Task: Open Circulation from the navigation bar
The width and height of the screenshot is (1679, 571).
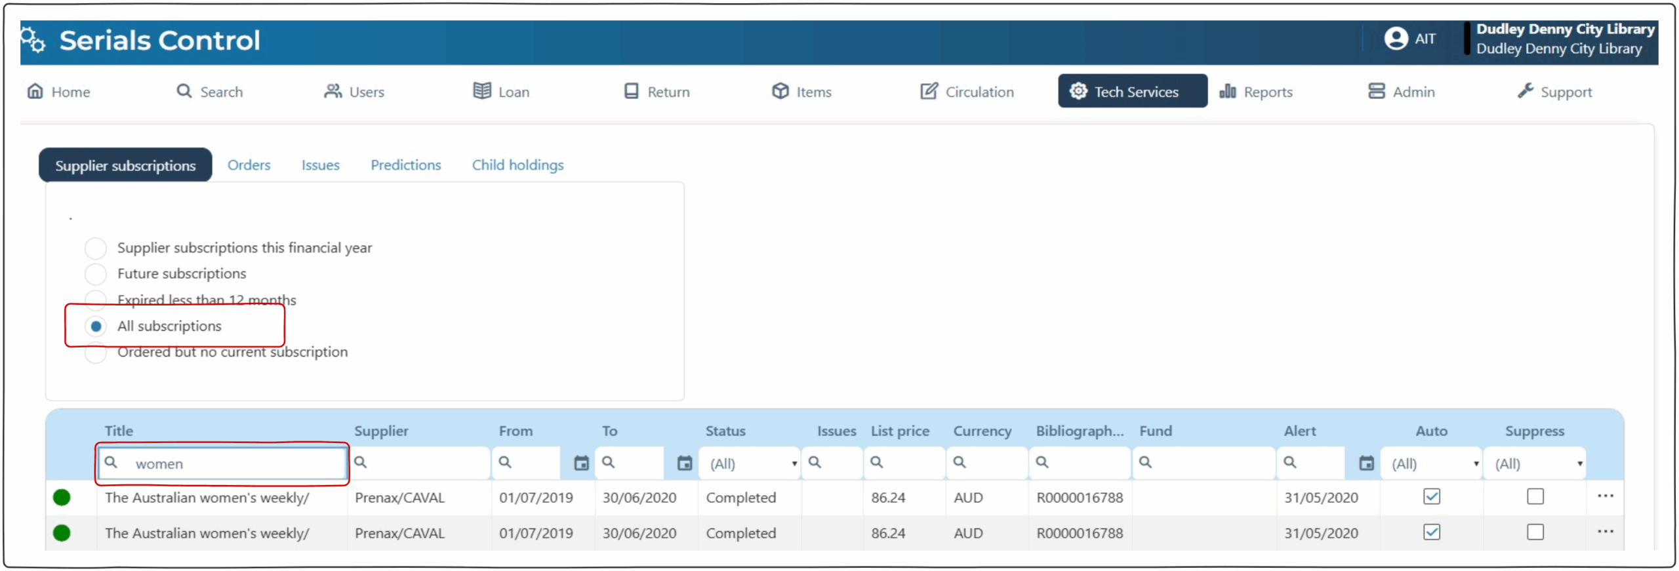Action: (967, 92)
